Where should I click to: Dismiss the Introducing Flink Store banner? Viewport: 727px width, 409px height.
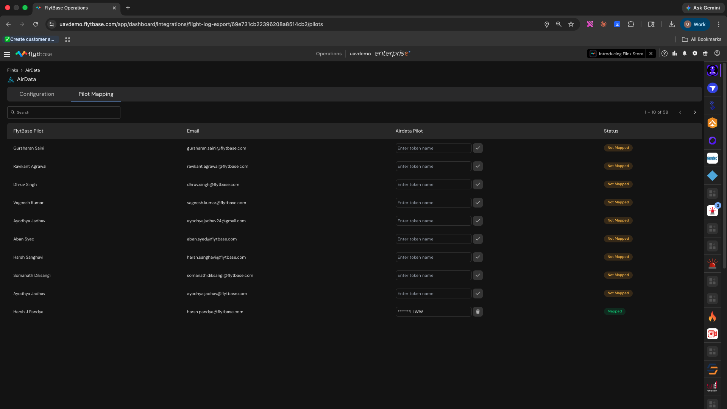pos(651,54)
